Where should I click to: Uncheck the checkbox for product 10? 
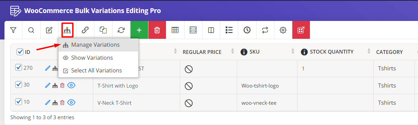(19, 102)
